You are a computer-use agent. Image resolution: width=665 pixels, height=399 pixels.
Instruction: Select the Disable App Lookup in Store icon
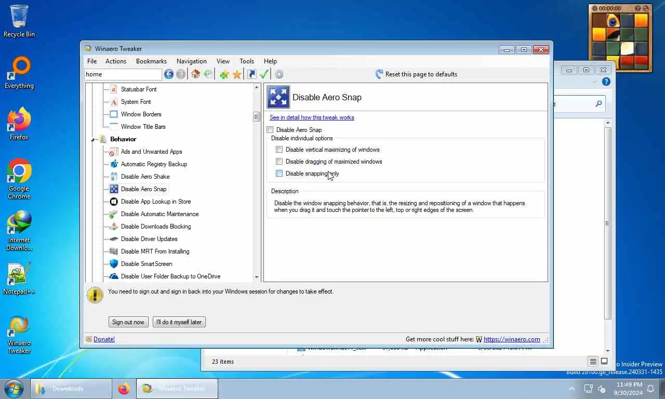tap(114, 202)
